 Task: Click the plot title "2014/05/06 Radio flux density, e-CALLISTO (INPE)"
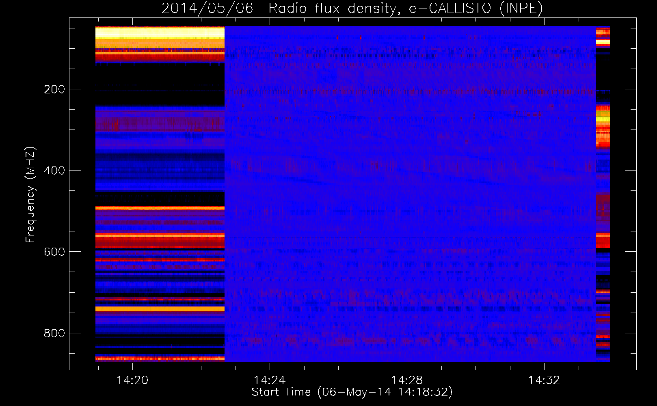352,8
